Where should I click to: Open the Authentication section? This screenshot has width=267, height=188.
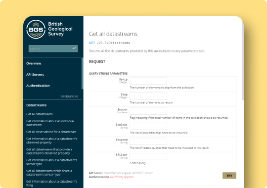point(38,86)
